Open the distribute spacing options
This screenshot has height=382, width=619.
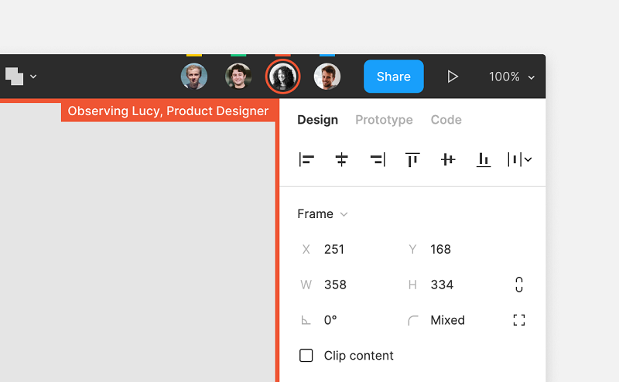coord(520,160)
